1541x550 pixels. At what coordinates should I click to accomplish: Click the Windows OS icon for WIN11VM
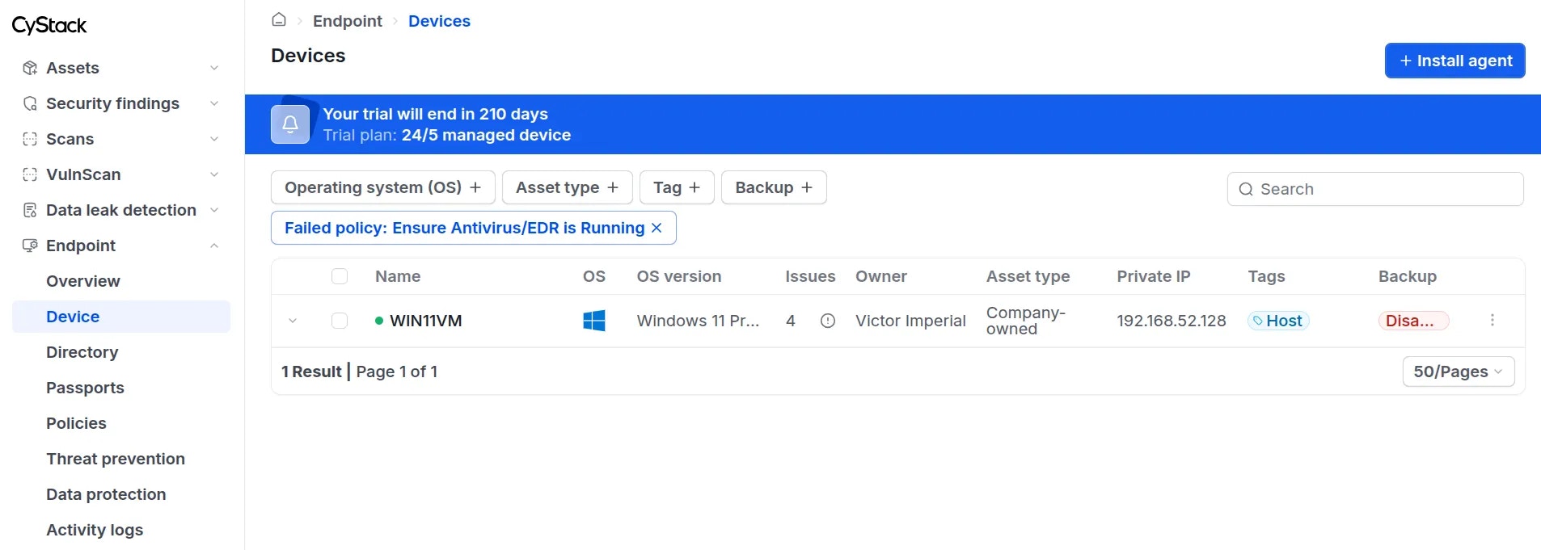pos(594,321)
